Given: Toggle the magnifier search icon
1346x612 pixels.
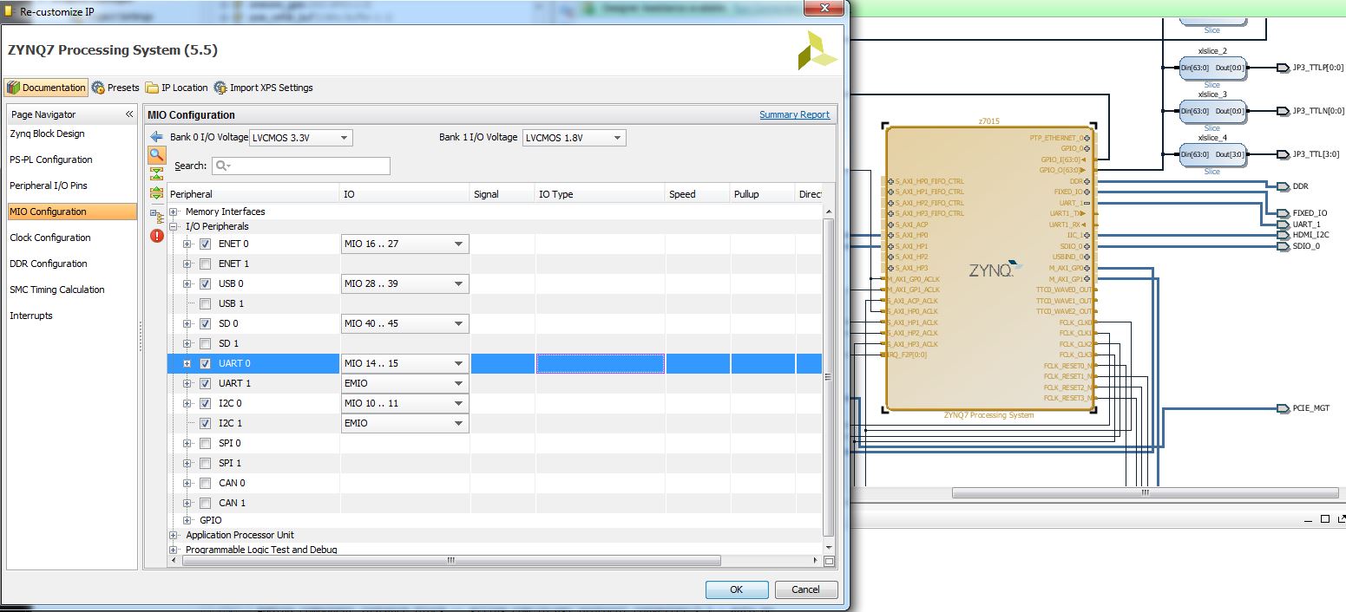Looking at the screenshot, I should coord(157,156).
